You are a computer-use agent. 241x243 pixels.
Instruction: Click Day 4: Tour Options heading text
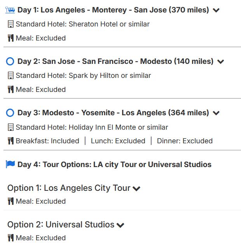click(114, 164)
